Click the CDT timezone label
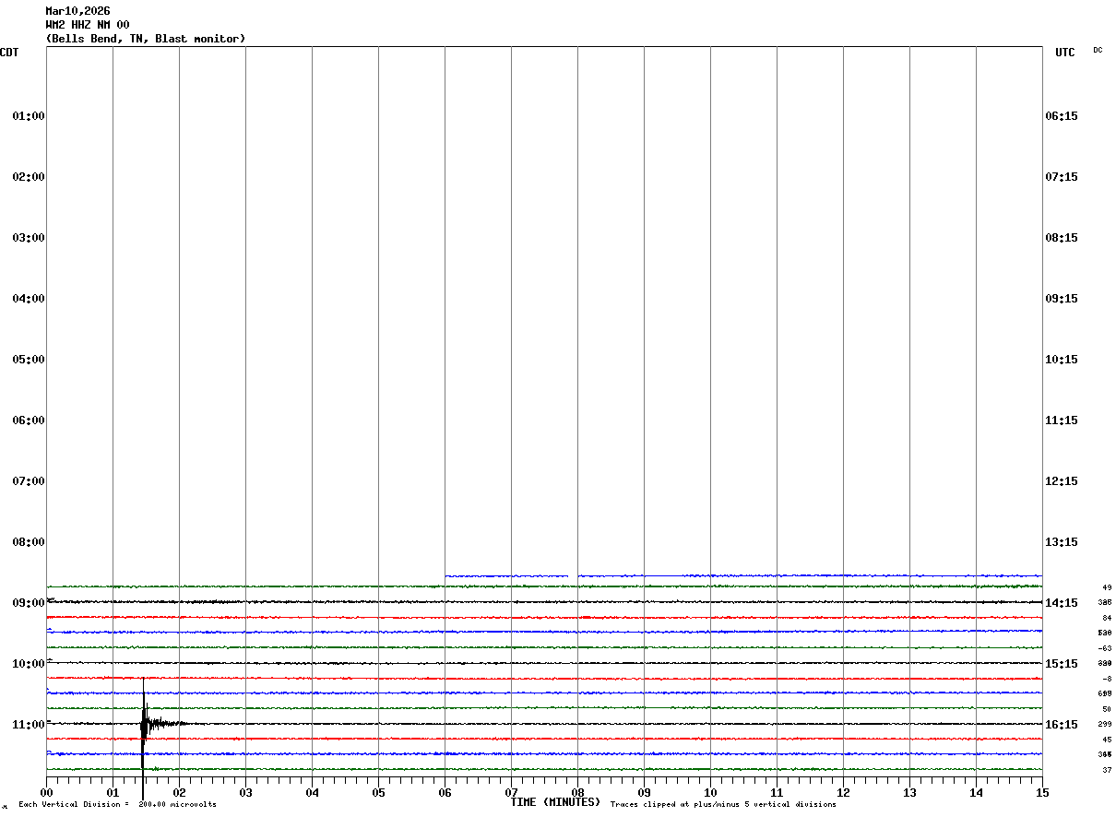The height and width of the screenshot is (817, 1116). pyautogui.click(x=9, y=53)
